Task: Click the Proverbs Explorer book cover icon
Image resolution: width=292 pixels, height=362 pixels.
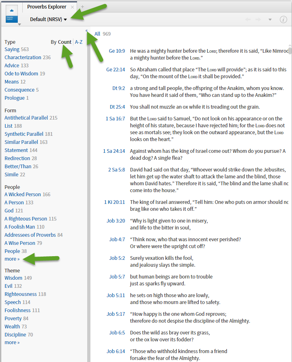Action: click(12, 14)
